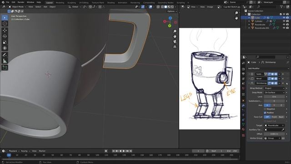The image size is (291, 164).
Task: Disable Cylinder in renders
Action: tap(287, 21)
